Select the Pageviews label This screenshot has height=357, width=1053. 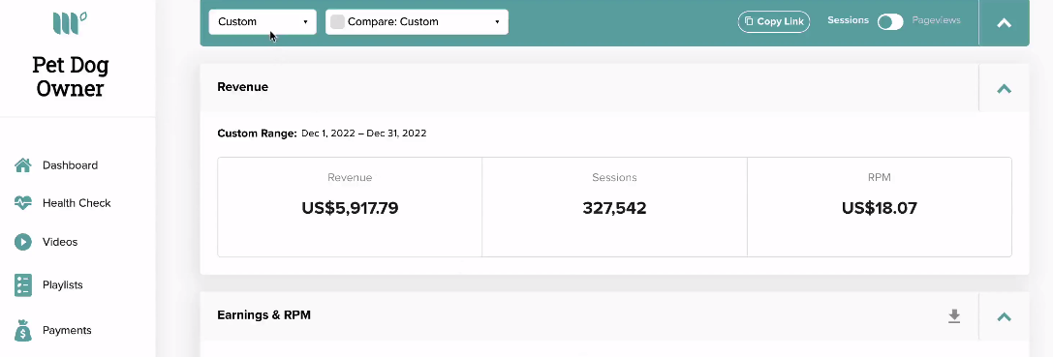(x=936, y=20)
